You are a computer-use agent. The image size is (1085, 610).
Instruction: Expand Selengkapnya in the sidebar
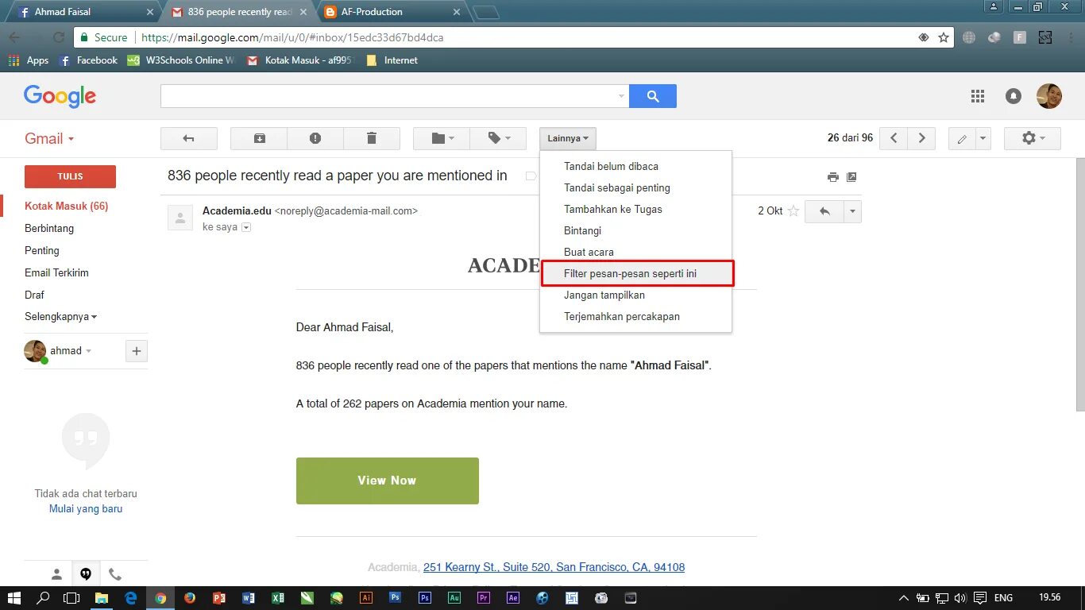coord(60,316)
